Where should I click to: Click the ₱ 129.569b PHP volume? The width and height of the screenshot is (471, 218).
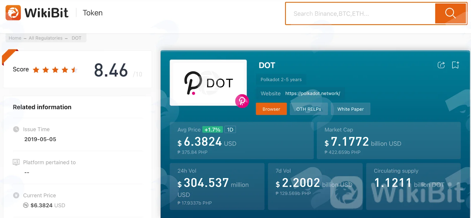pyautogui.click(x=293, y=194)
